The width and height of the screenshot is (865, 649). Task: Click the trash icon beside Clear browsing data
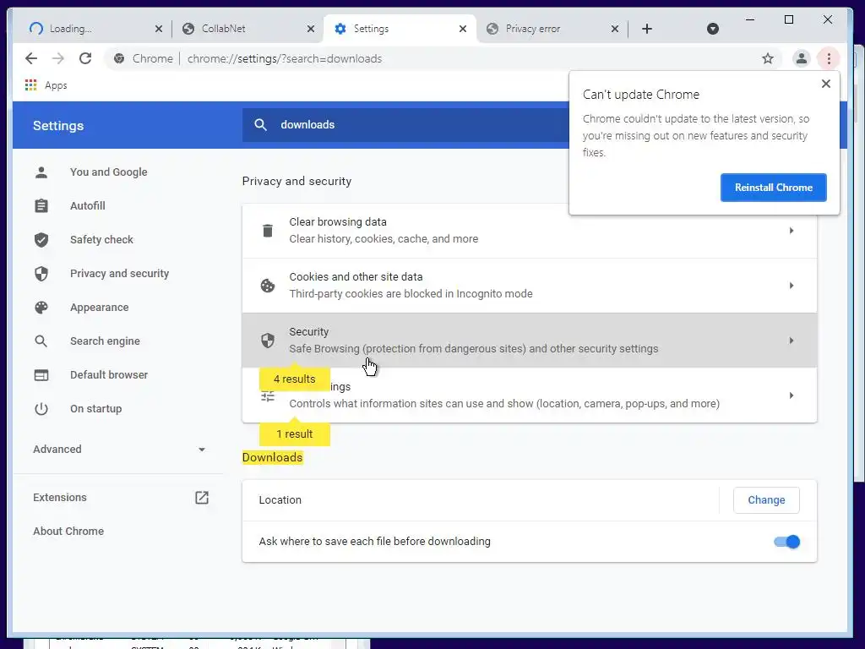coord(268,231)
